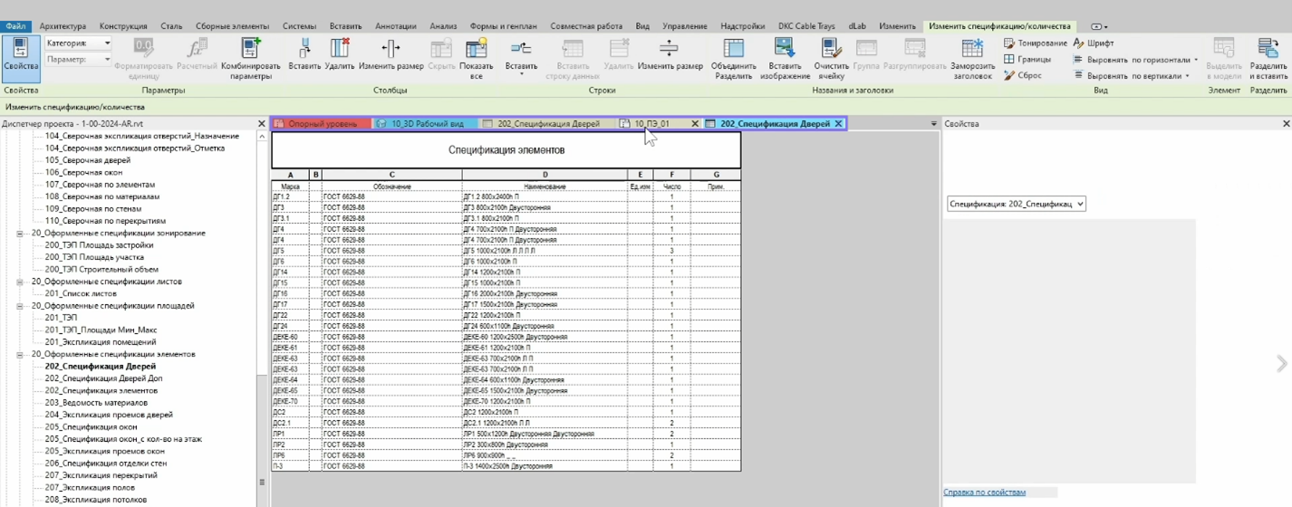The image size is (1292, 507).
Task: Switch to DKC Cable Trays ribbon tab
Action: [806, 26]
